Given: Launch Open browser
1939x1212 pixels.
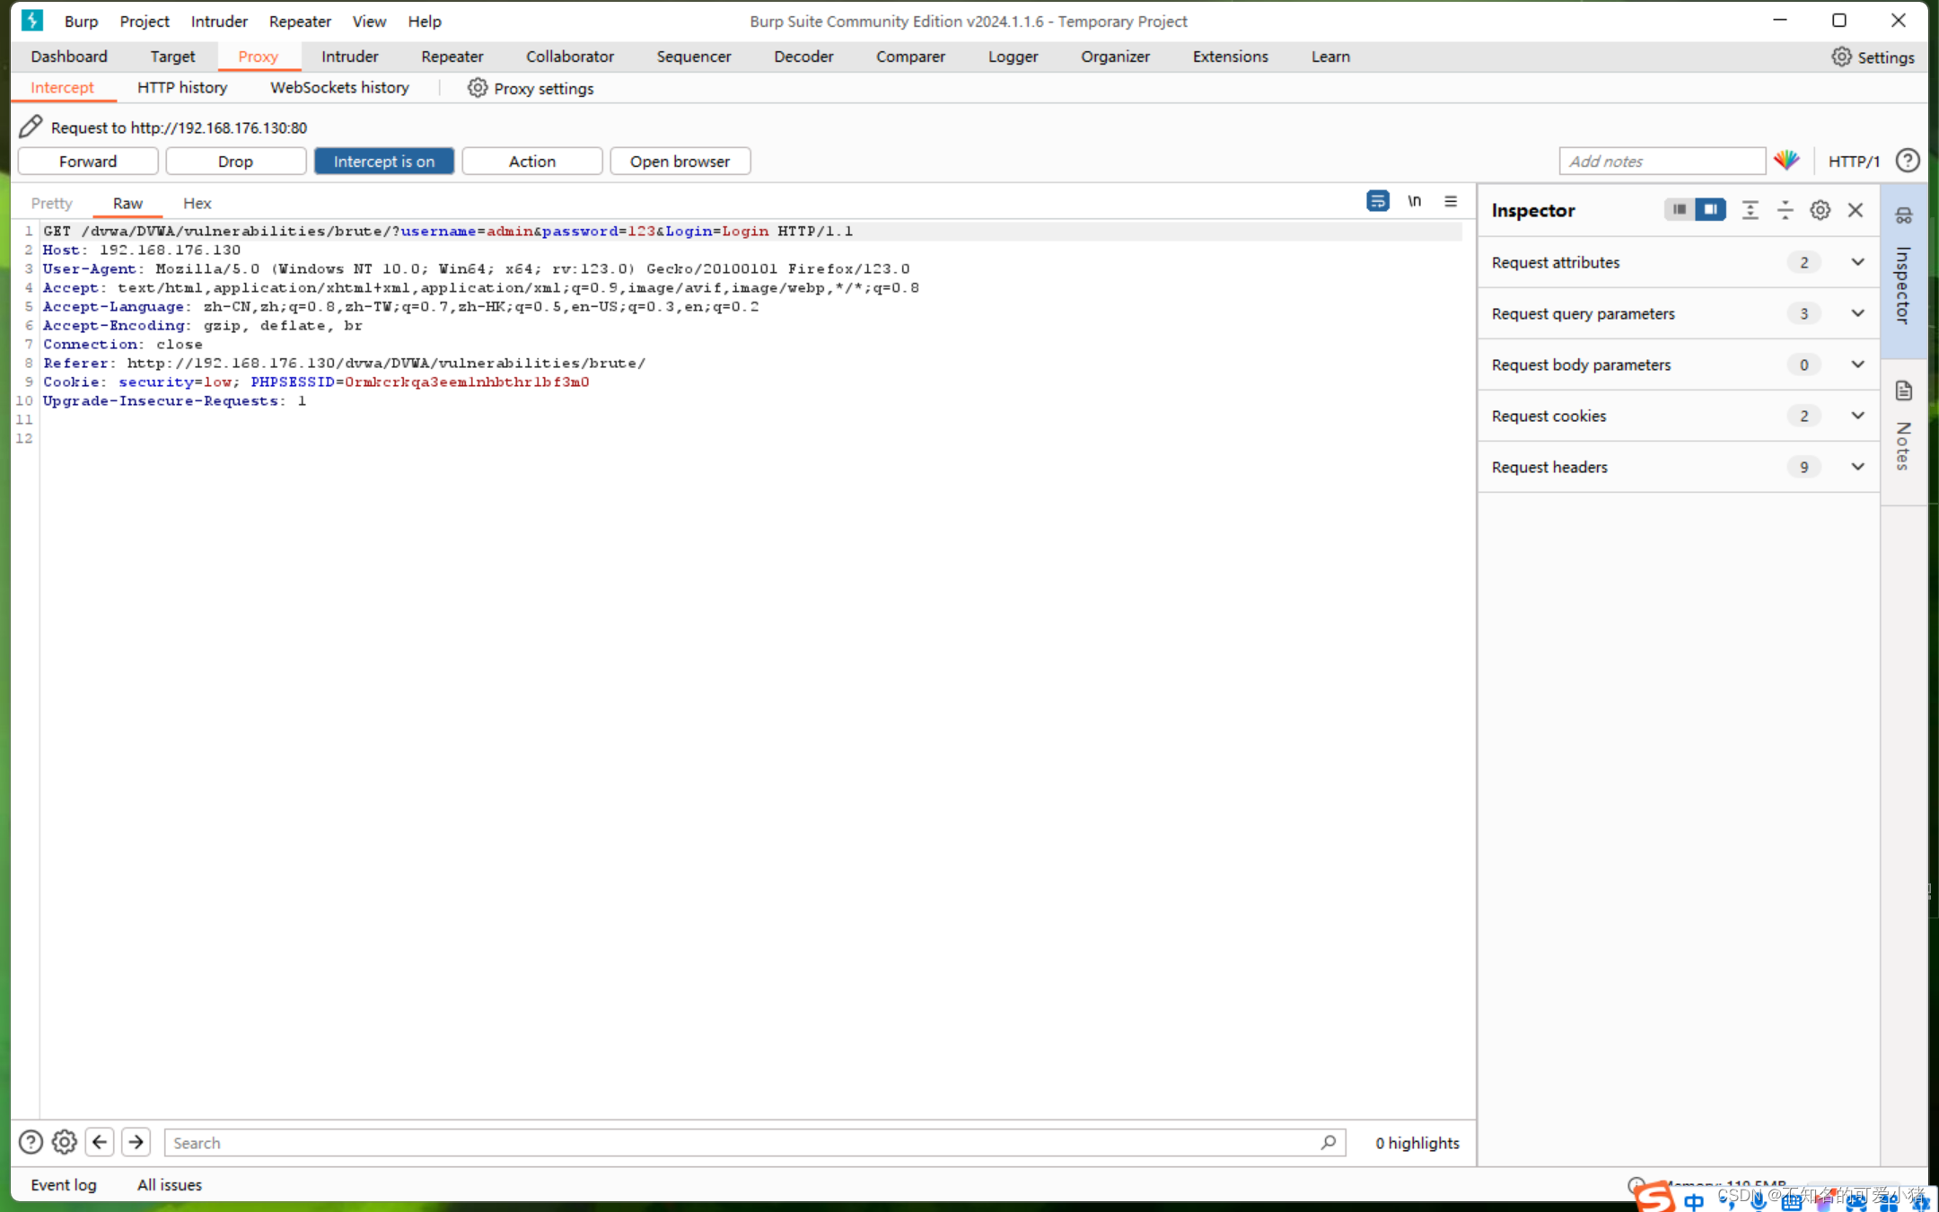Looking at the screenshot, I should point(680,162).
